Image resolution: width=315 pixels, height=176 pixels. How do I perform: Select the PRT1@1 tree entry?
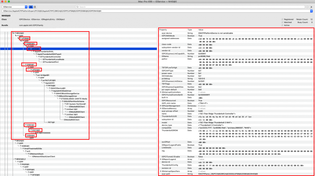click(51, 122)
